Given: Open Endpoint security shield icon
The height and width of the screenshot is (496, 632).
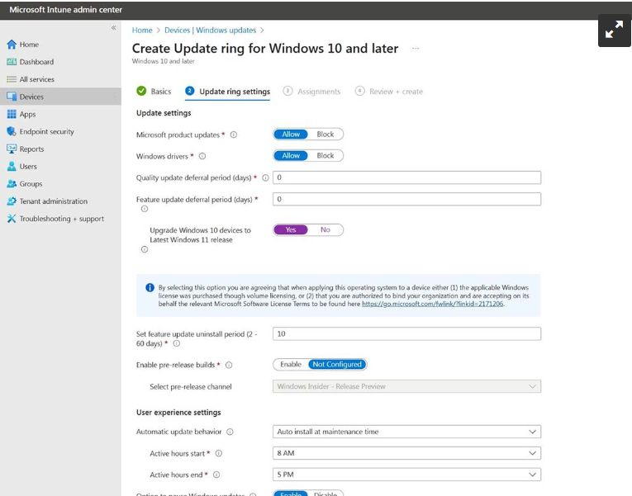Looking at the screenshot, I should pyautogui.click(x=12, y=131).
